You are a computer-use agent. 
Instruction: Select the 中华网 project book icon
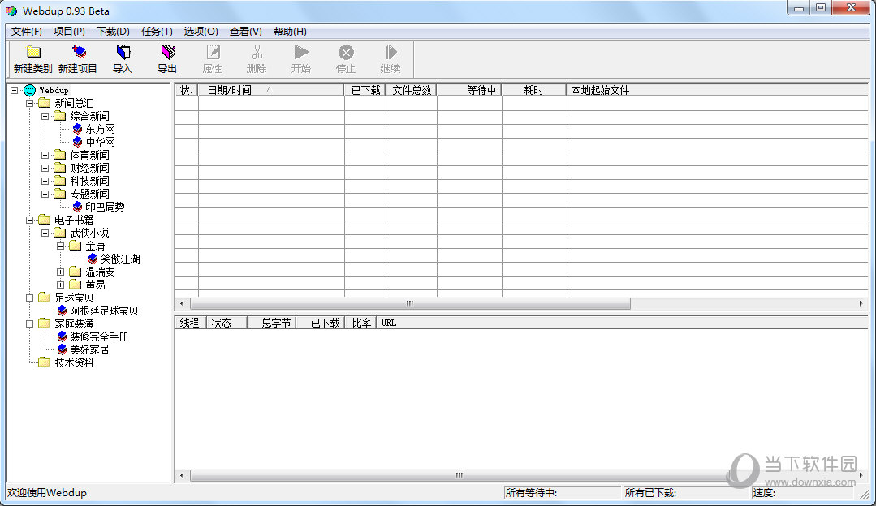pos(78,142)
